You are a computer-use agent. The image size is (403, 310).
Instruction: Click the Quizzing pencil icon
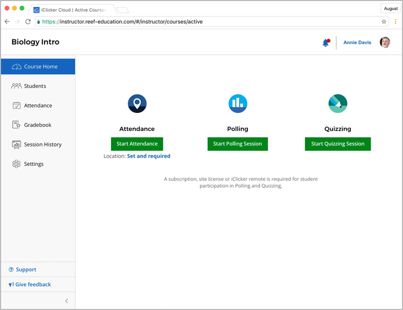point(337,103)
